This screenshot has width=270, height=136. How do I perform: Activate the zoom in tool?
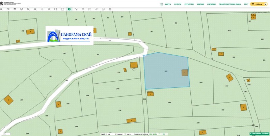pos(28,9)
